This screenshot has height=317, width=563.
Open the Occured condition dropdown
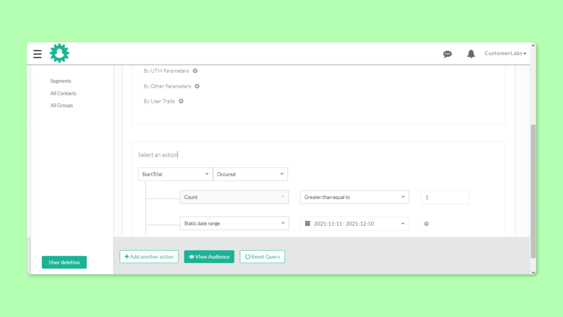[x=250, y=174]
